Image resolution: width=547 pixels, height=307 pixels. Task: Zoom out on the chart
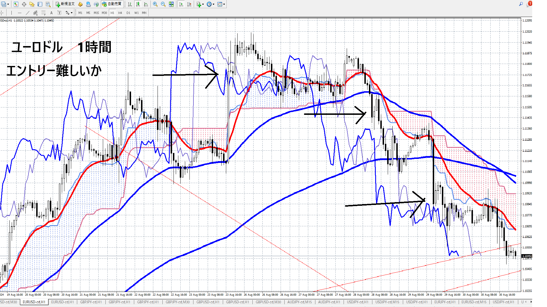click(x=163, y=4)
